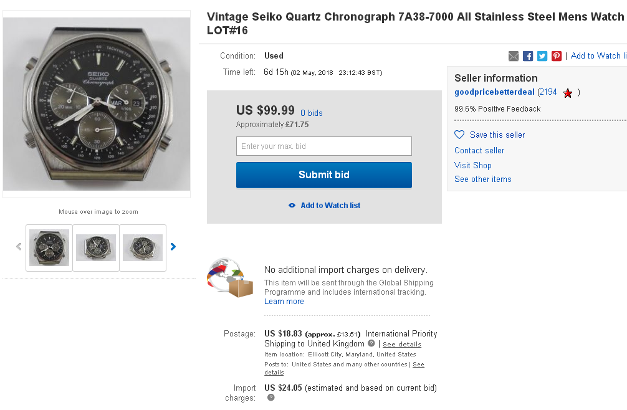This screenshot has width=627, height=410.
Task: Click the eye icon beside Add to Watch list
Action: point(292,206)
